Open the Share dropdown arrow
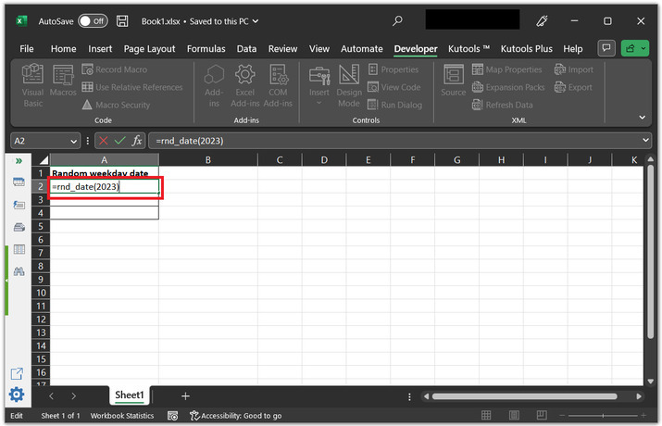 (x=643, y=48)
